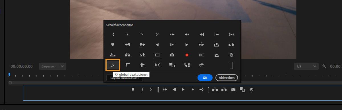Toggle the VR video display icon
The height and width of the screenshot is (110, 342).
[202, 65]
